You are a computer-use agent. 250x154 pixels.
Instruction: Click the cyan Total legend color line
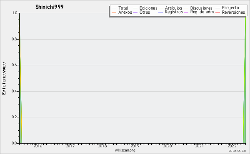point(114,8)
